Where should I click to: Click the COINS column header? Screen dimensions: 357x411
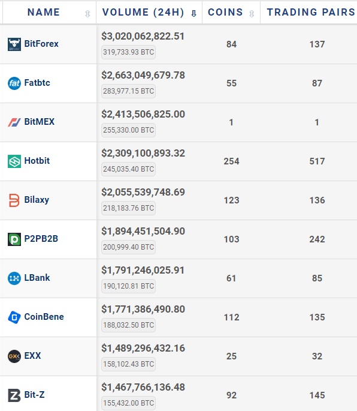pyautogui.click(x=225, y=13)
